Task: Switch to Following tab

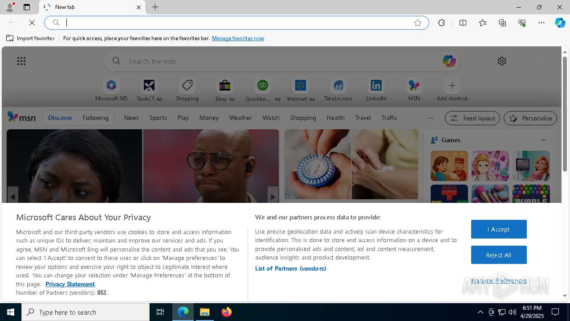Action: pos(95,118)
